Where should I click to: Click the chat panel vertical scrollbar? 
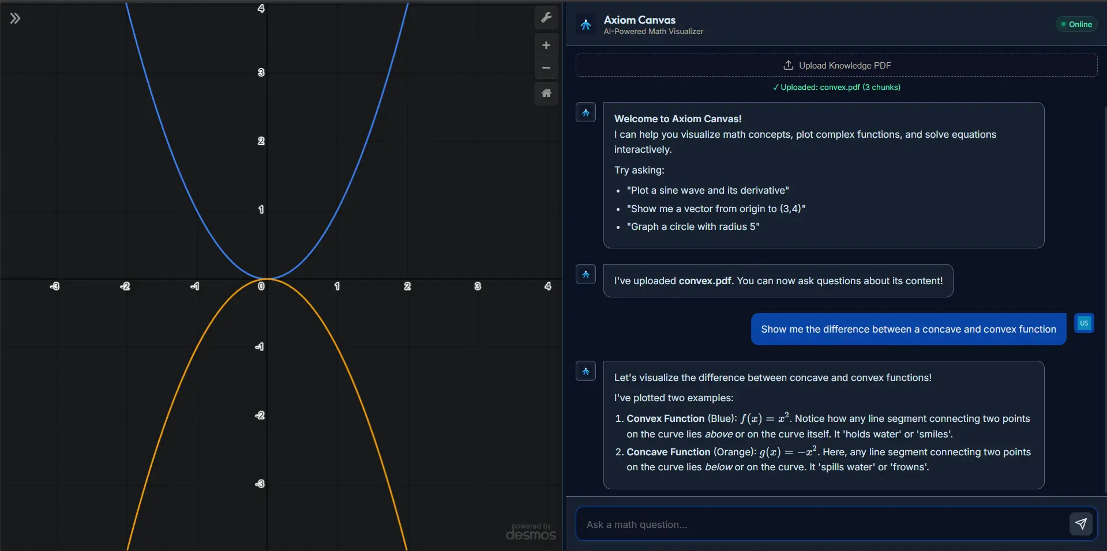coord(1104,288)
